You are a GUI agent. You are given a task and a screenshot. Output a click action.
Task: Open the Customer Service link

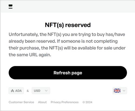pos(21,102)
